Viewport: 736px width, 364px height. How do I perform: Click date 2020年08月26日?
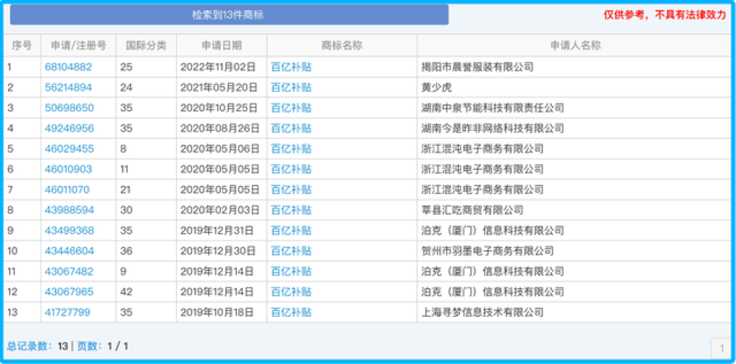click(x=220, y=129)
